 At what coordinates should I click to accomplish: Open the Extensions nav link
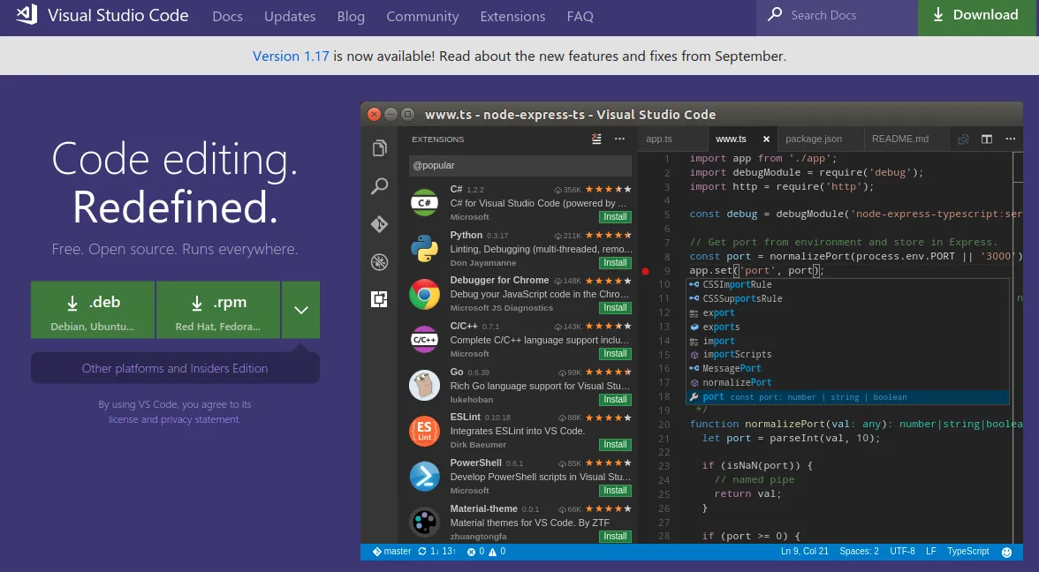click(x=512, y=17)
